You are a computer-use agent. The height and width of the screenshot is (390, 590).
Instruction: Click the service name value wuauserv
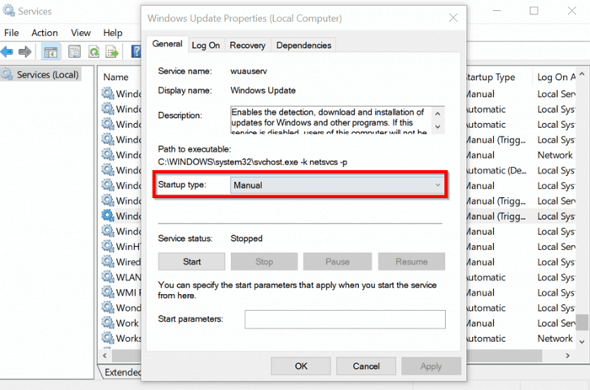pyautogui.click(x=249, y=71)
